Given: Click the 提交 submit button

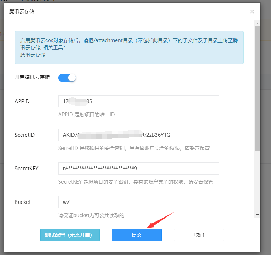Looking at the screenshot, I should (x=137, y=235).
